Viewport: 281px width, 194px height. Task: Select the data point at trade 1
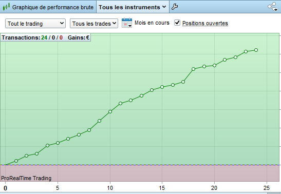click(x=16, y=161)
